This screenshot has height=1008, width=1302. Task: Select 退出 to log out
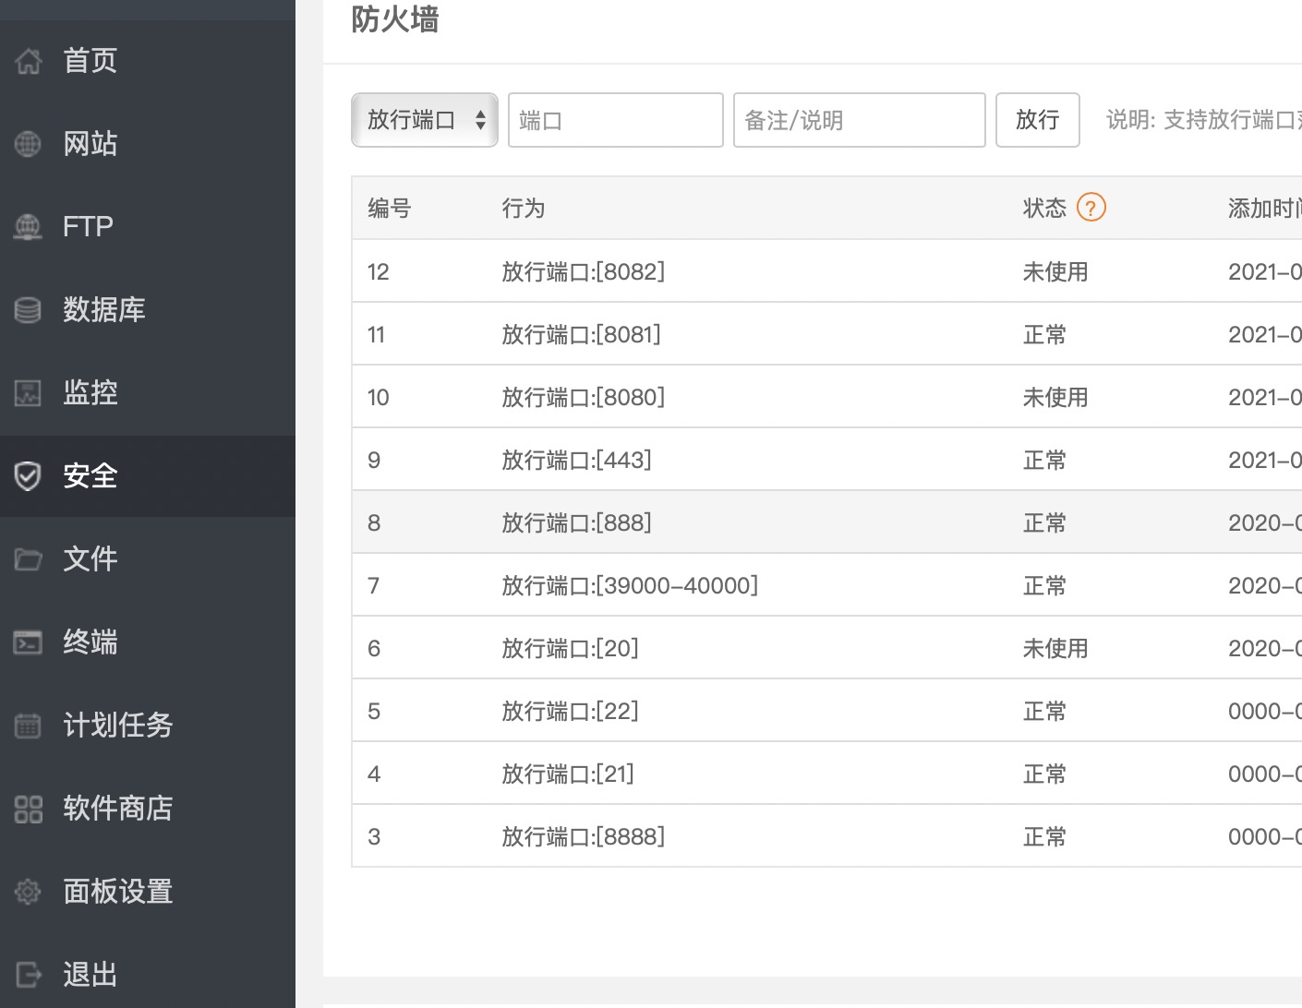click(x=90, y=975)
